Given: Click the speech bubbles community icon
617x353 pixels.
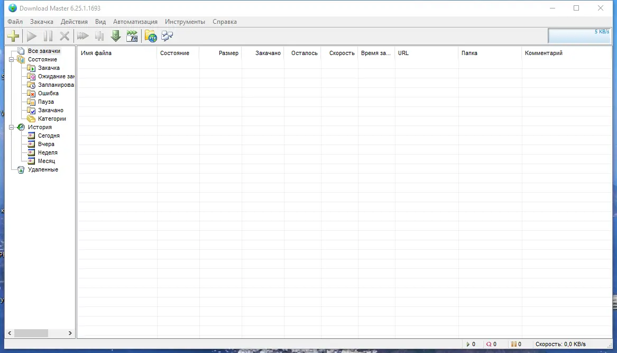Looking at the screenshot, I should point(167,36).
